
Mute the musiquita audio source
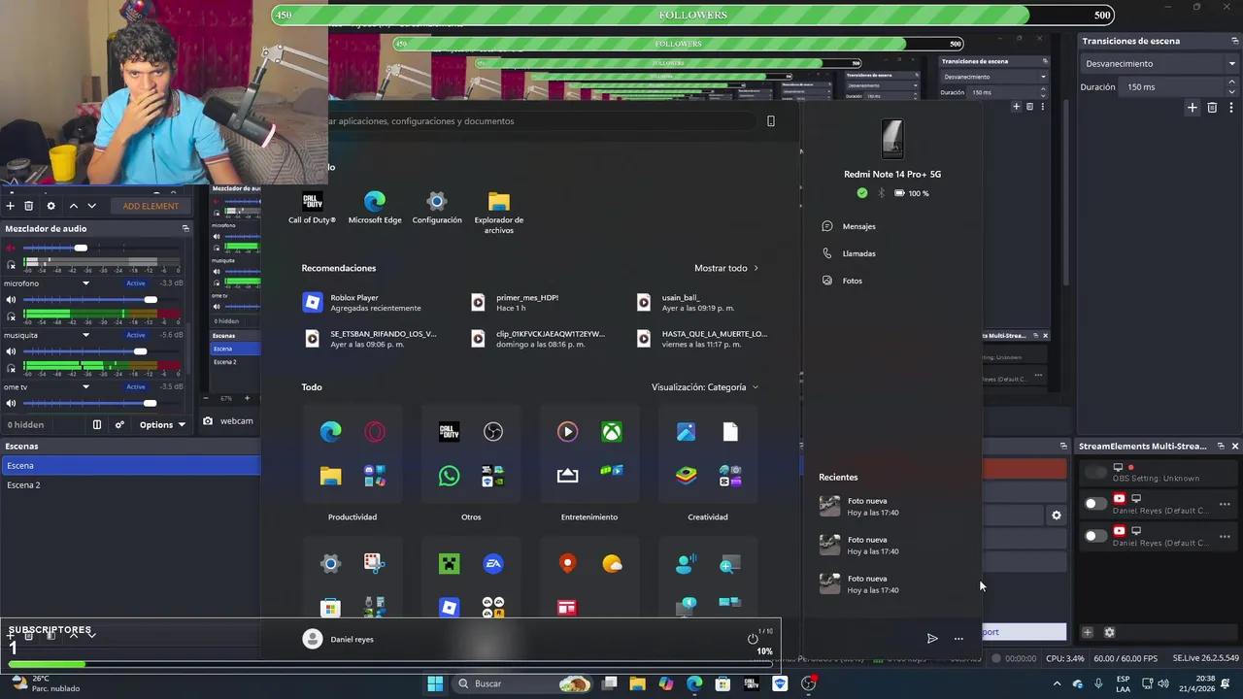[x=11, y=351]
